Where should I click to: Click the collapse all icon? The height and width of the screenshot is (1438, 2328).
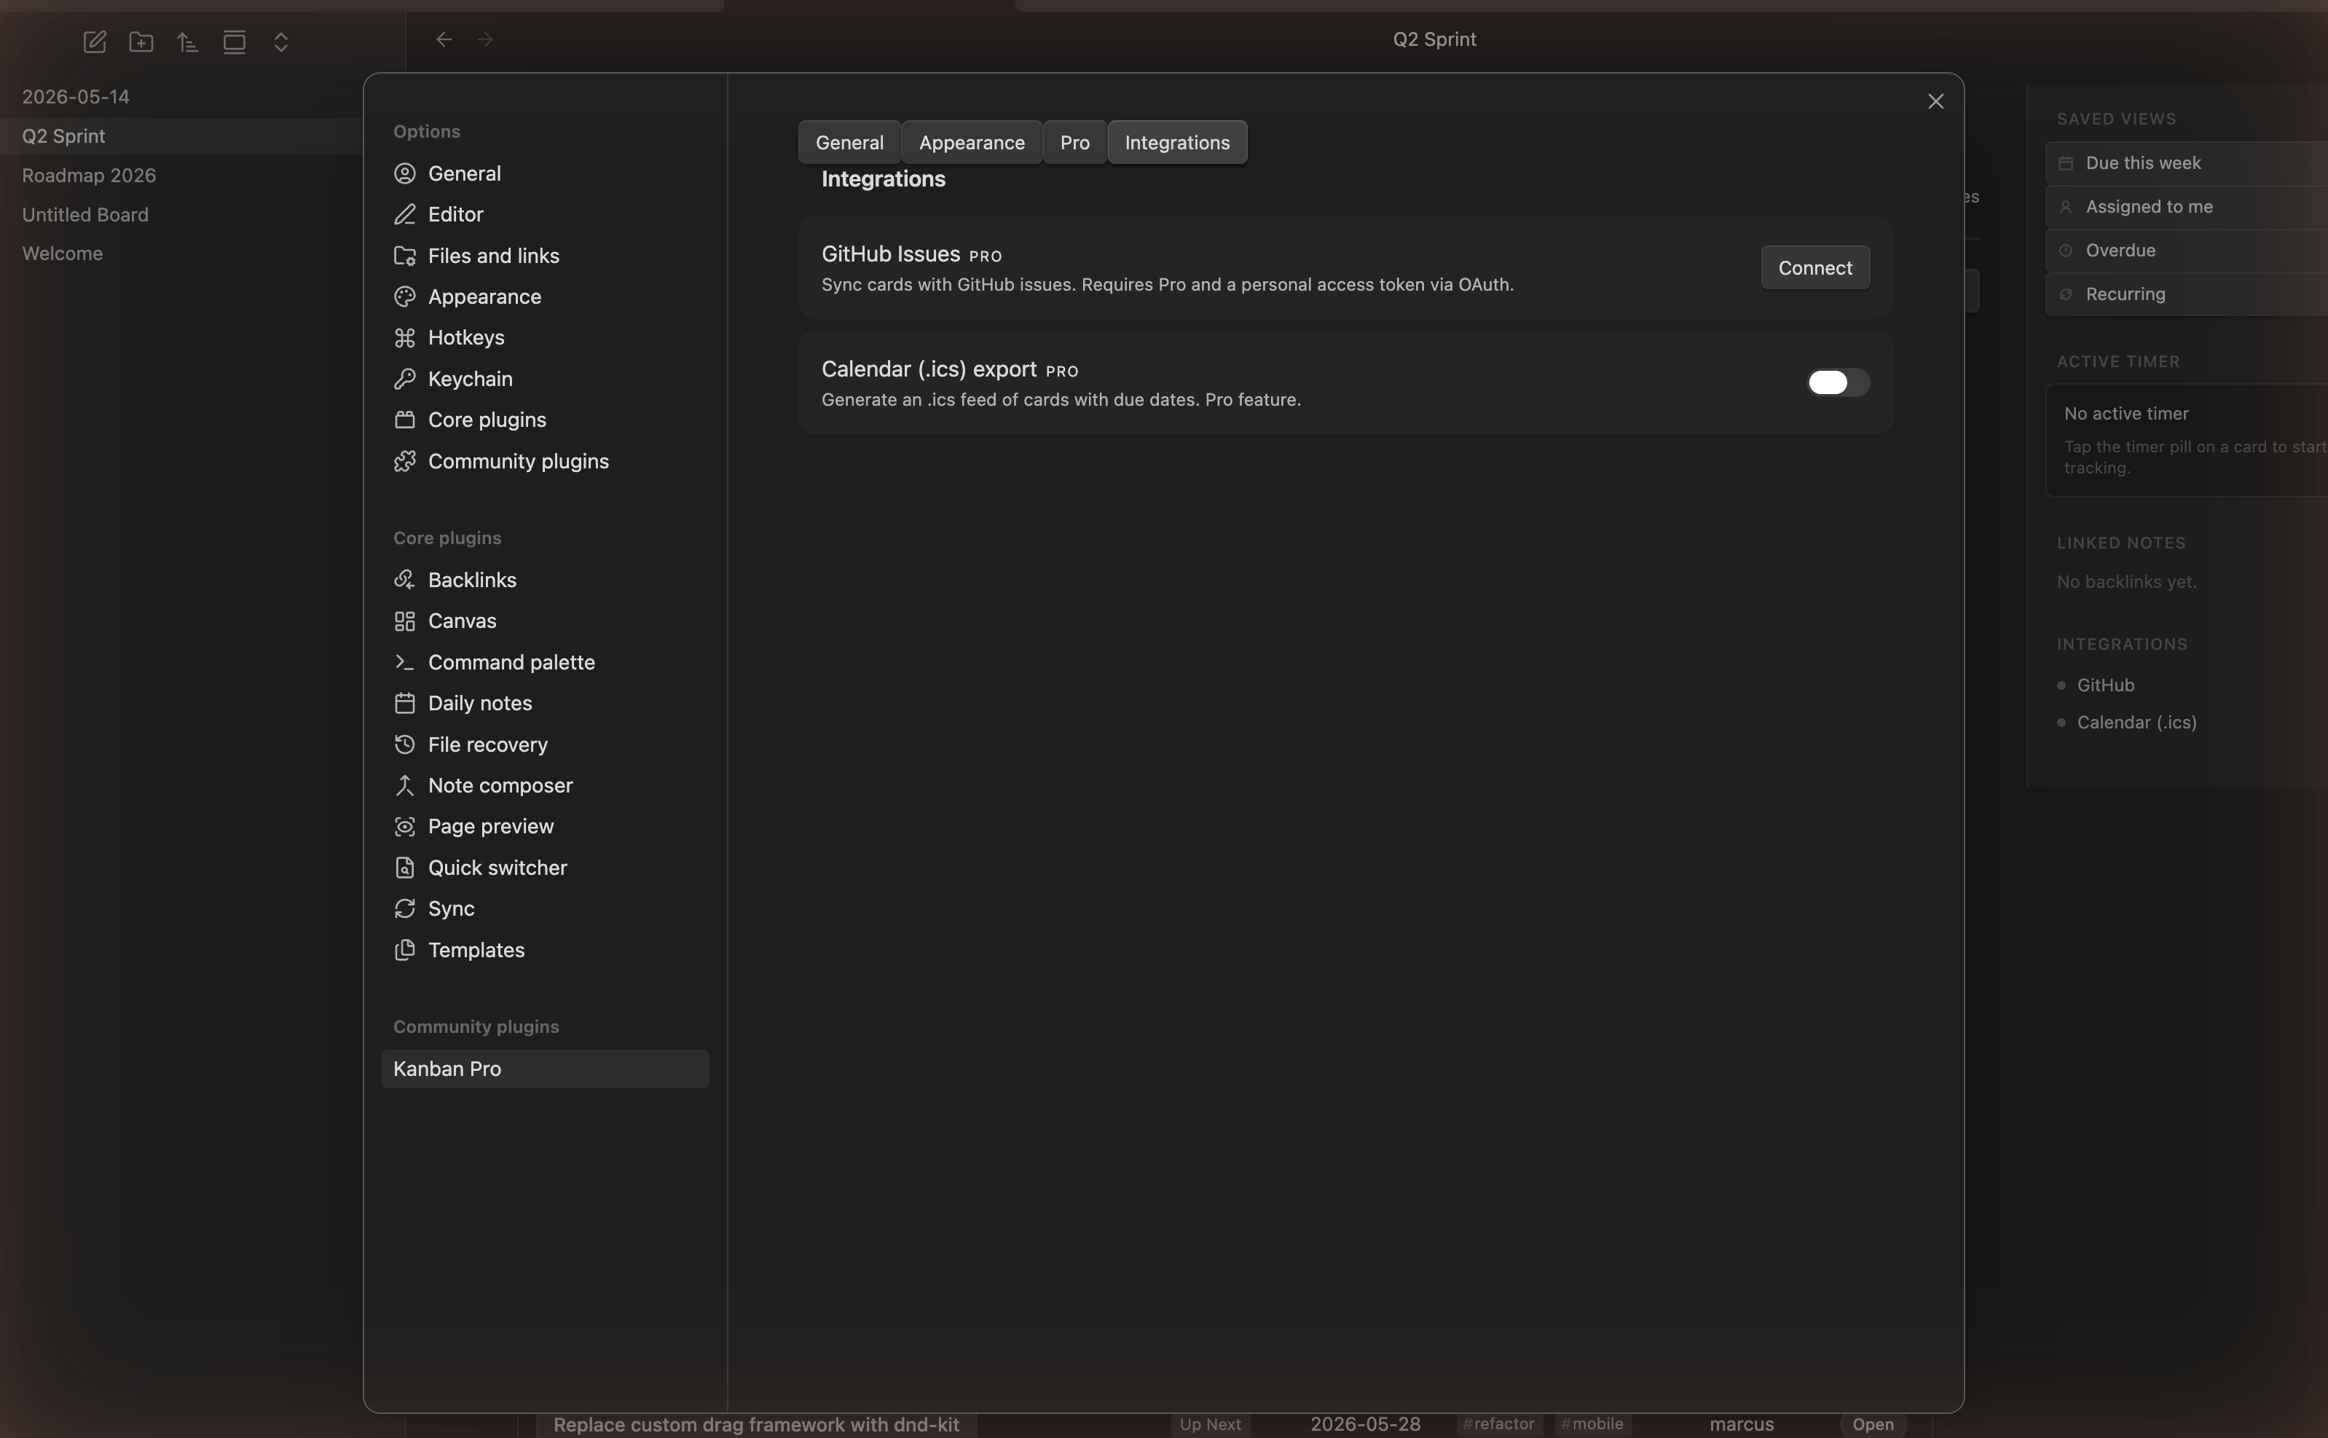[x=280, y=42]
